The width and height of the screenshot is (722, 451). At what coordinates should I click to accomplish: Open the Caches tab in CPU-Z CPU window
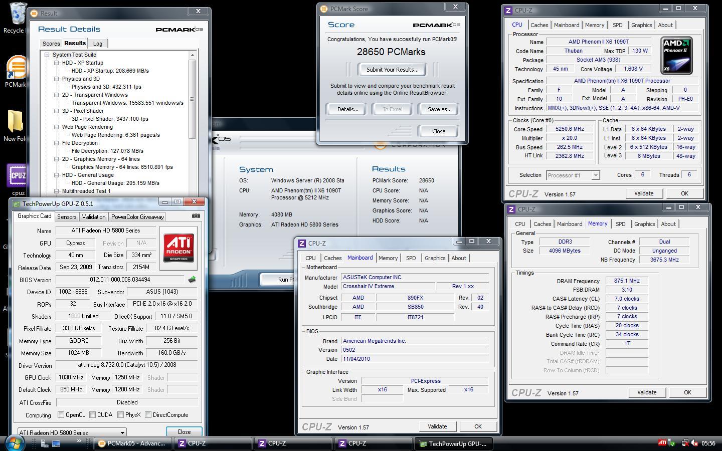coord(539,25)
